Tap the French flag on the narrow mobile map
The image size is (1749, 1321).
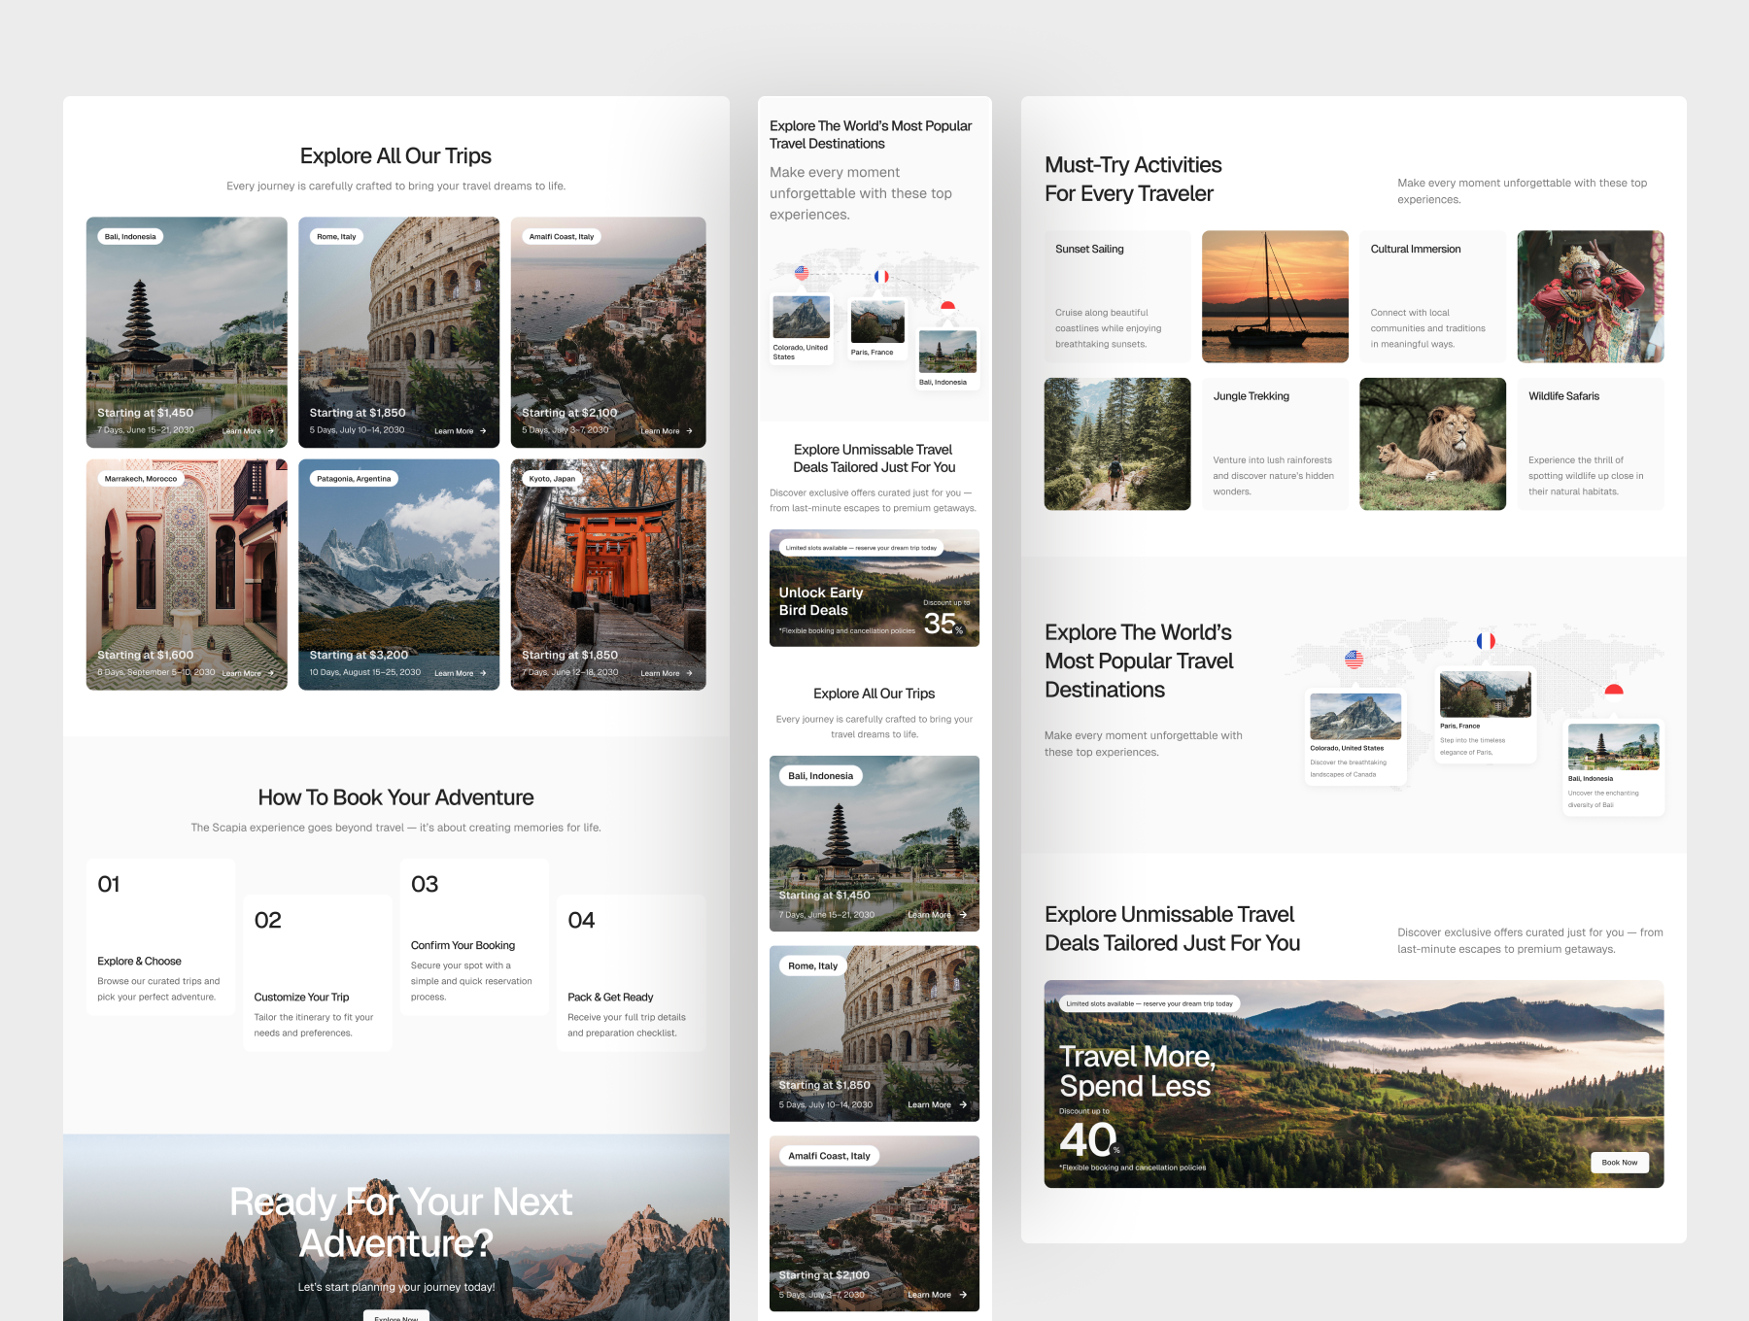(x=881, y=277)
